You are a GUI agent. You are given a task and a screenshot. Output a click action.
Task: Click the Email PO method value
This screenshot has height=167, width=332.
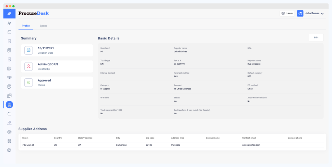[250, 89]
